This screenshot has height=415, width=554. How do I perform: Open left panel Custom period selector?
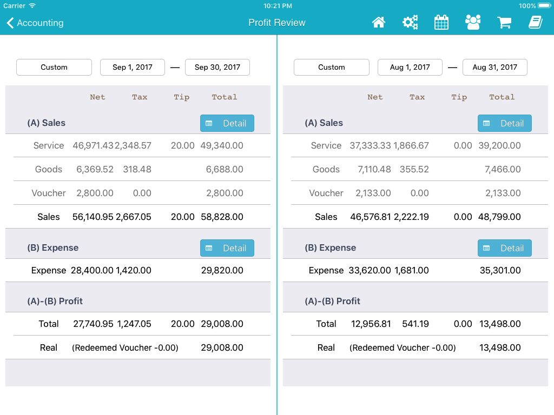click(x=54, y=68)
